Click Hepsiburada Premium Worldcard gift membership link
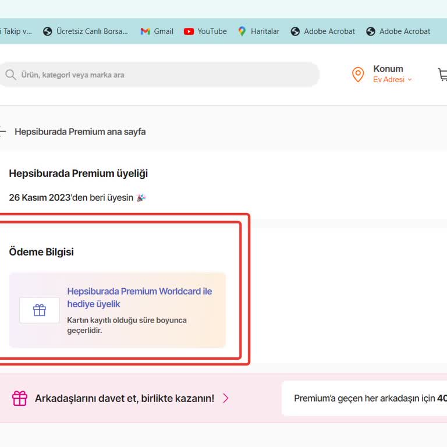 coord(140,297)
